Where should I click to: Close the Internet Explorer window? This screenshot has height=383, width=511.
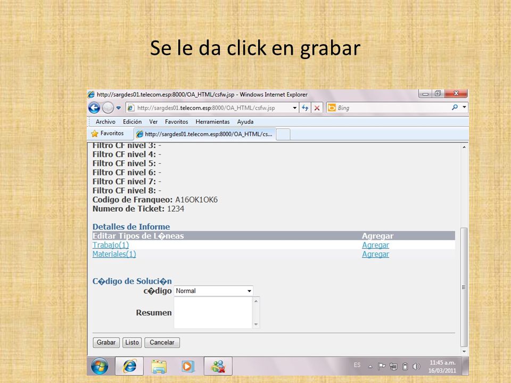click(456, 94)
